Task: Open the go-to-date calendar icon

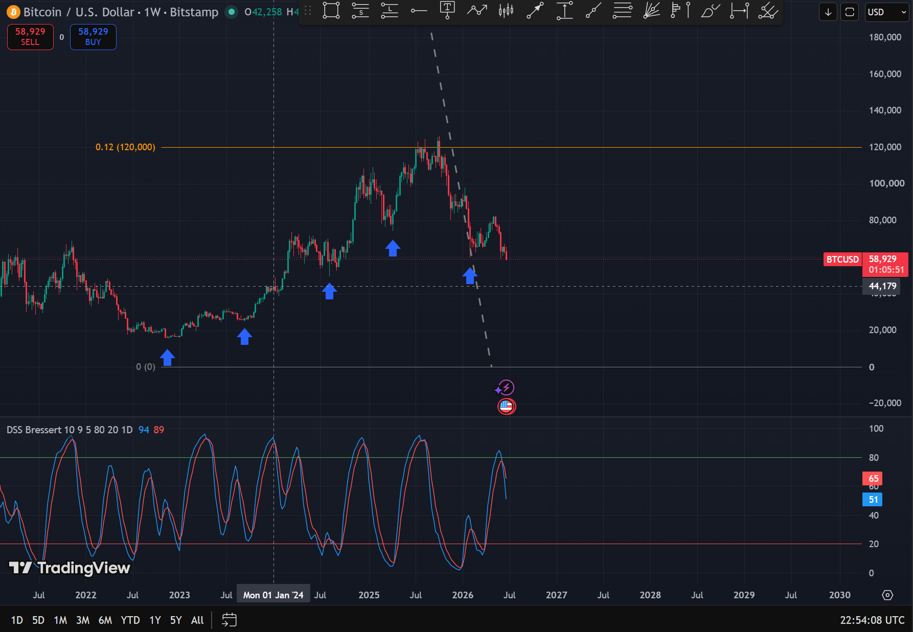Action: click(229, 620)
